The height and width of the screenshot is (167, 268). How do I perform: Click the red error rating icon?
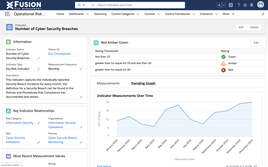coord(223,70)
